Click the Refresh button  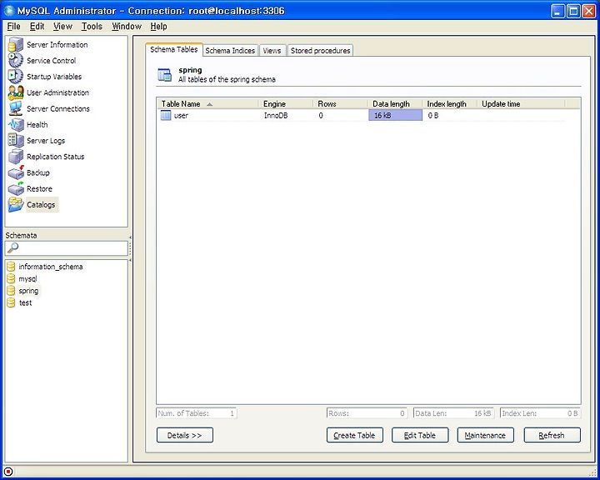[x=552, y=435]
